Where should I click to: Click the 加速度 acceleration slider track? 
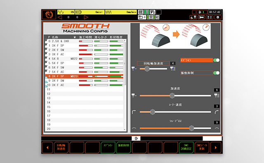[175, 95]
